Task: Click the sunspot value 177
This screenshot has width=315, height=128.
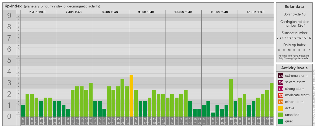Action: tap(284, 38)
